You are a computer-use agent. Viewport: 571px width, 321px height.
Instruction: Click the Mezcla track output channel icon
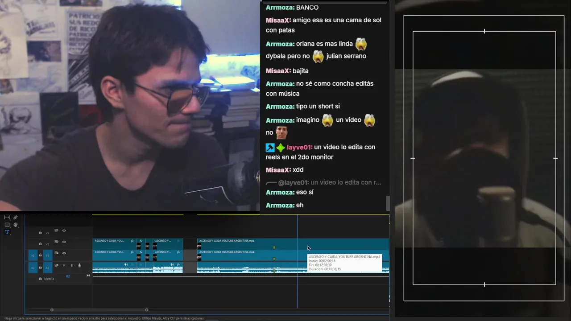(88, 276)
